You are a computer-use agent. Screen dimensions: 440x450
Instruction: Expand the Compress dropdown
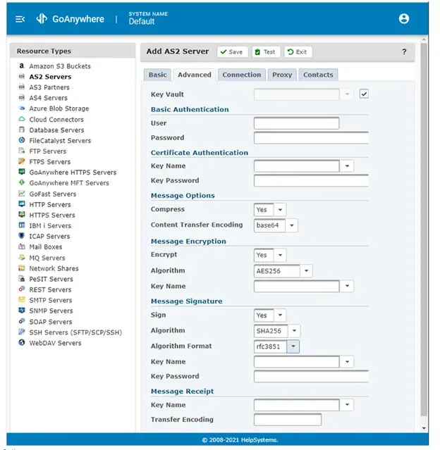pos(279,210)
